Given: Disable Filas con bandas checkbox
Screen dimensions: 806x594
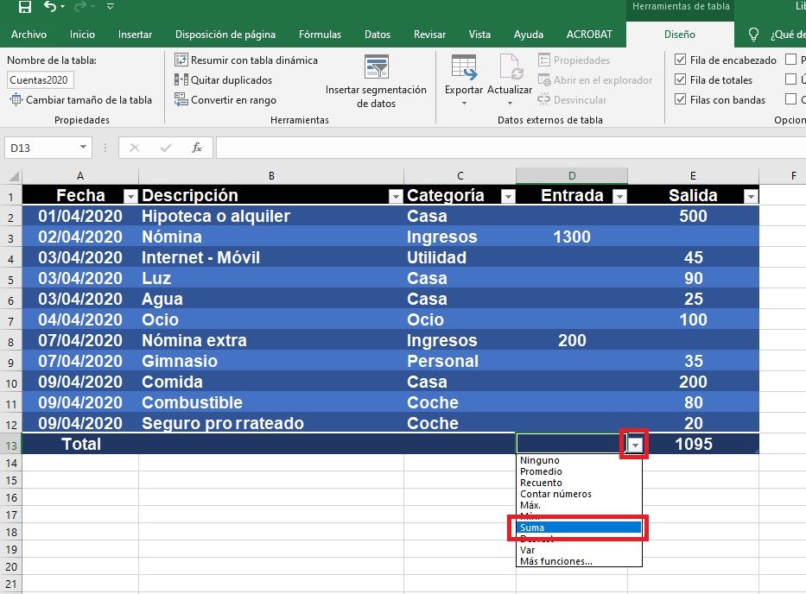Looking at the screenshot, I should point(681,100).
